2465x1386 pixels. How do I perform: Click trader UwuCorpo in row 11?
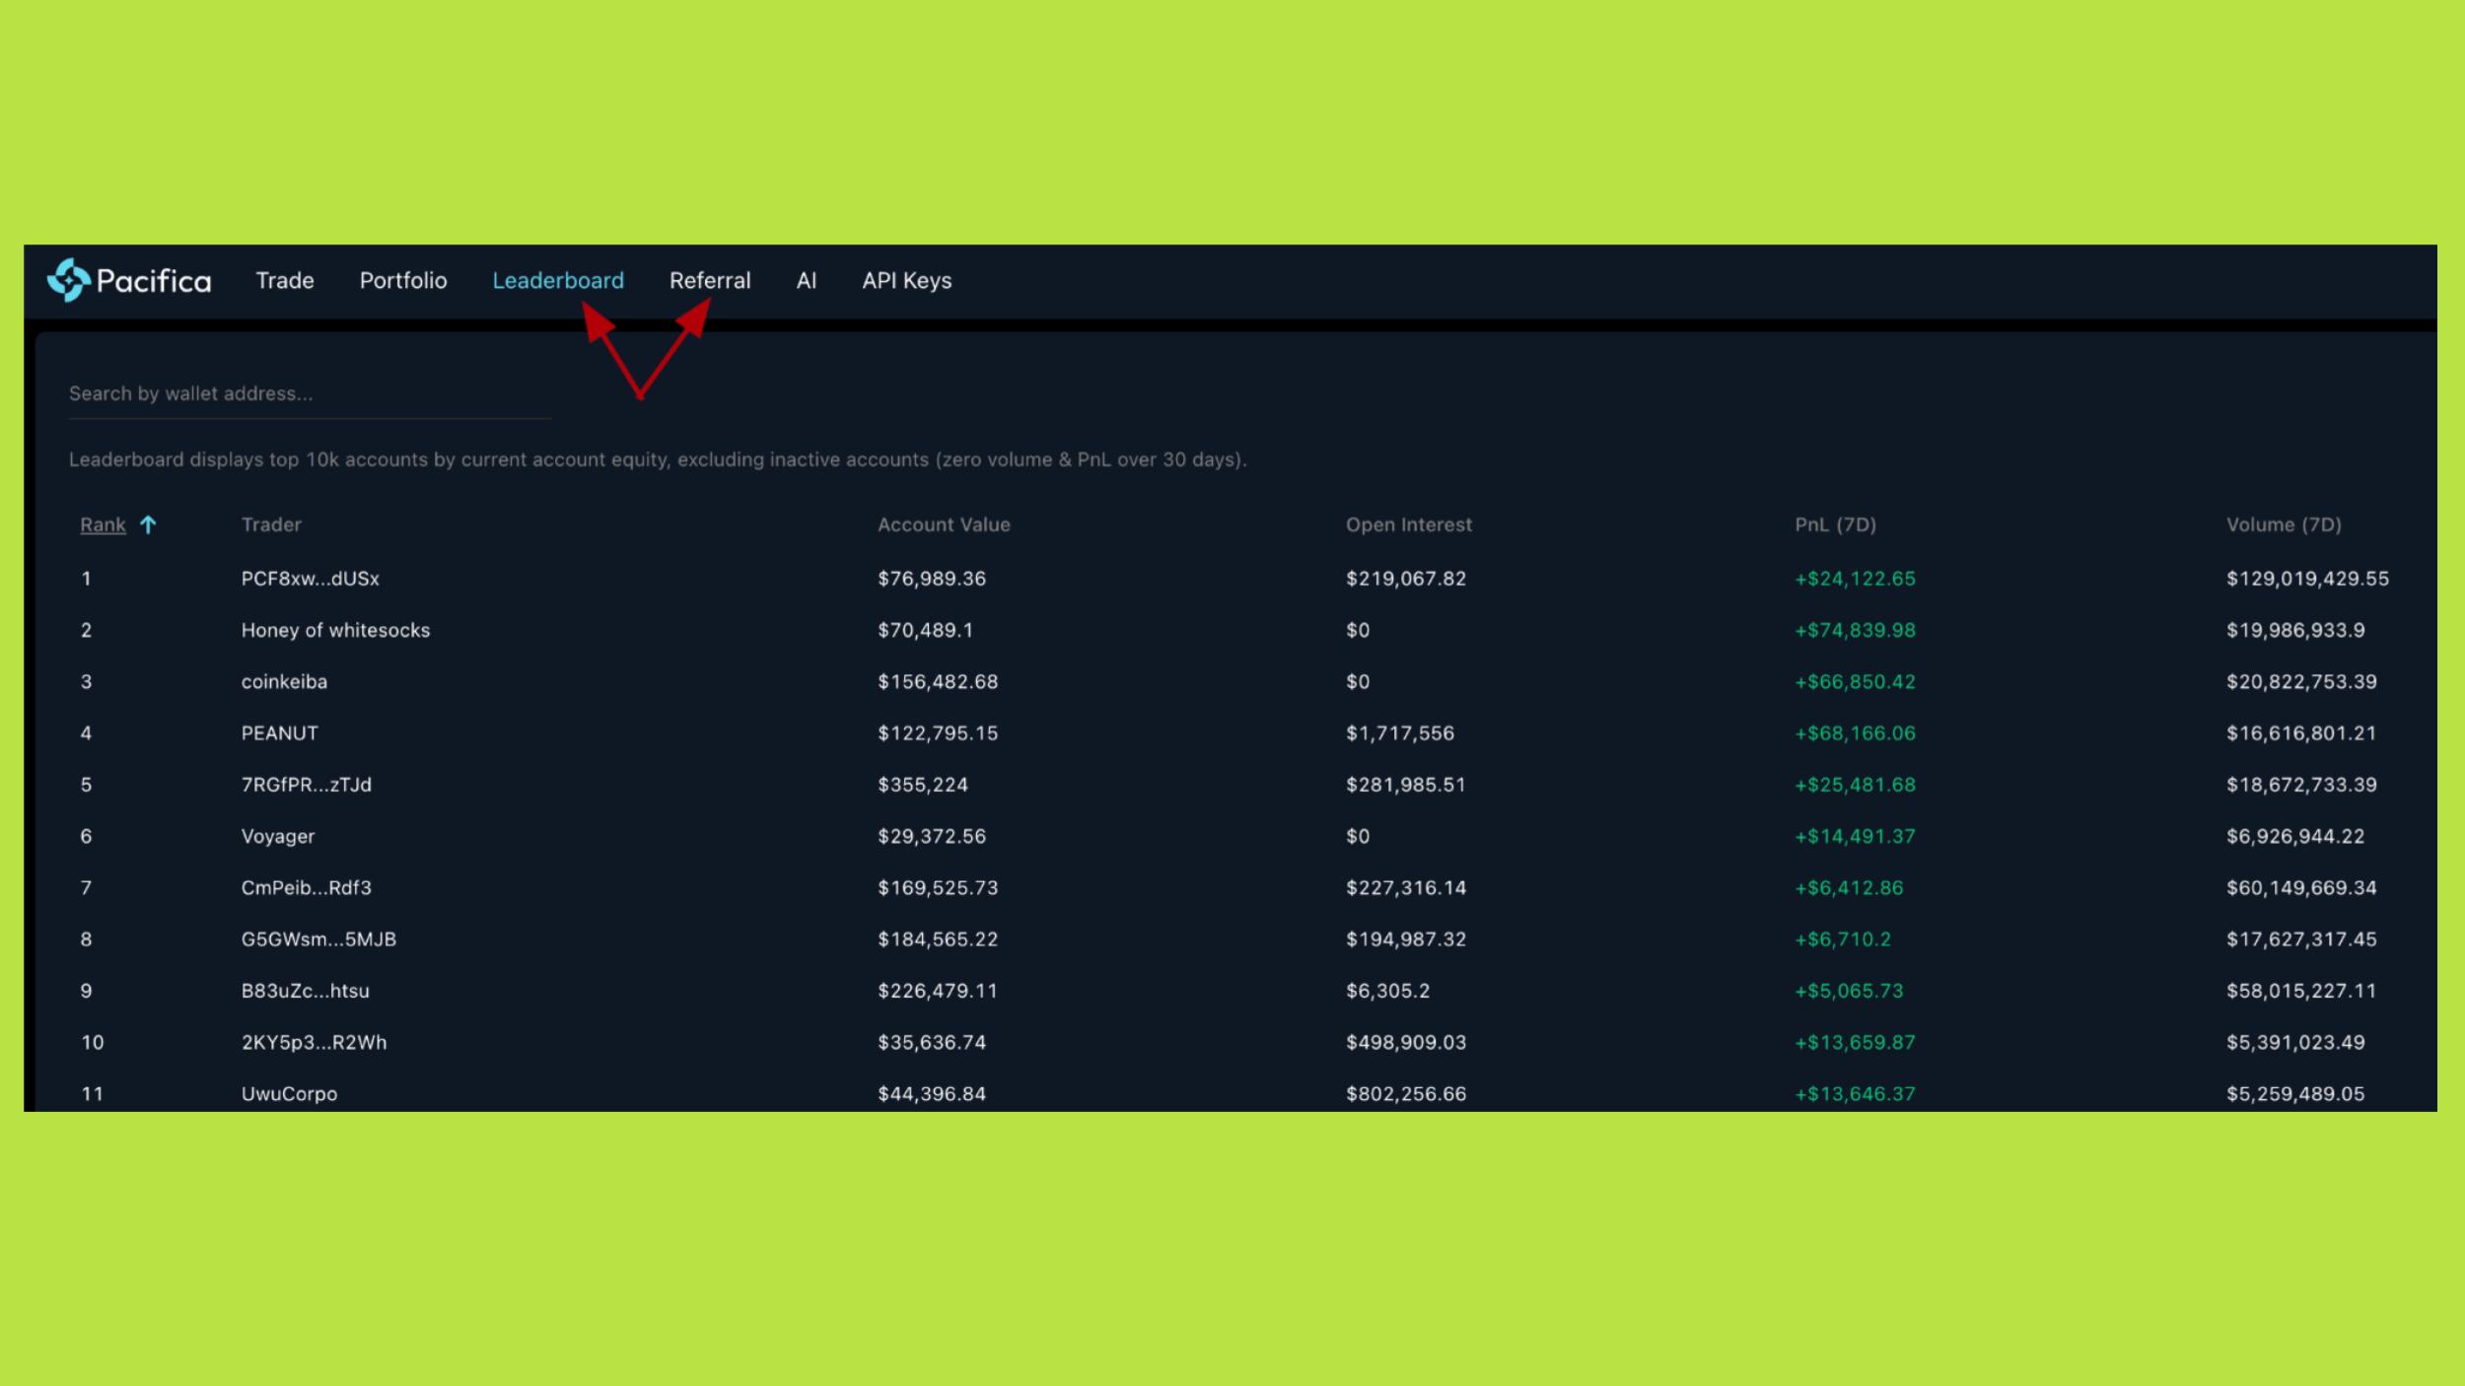(289, 1093)
